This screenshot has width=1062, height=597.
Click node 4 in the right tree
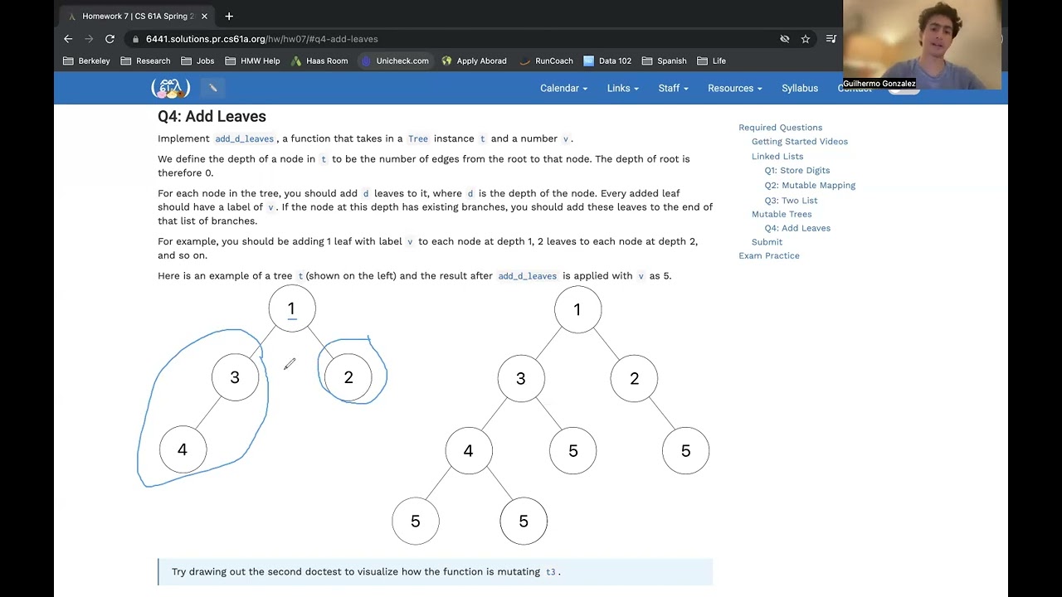[x=469, y=450]
